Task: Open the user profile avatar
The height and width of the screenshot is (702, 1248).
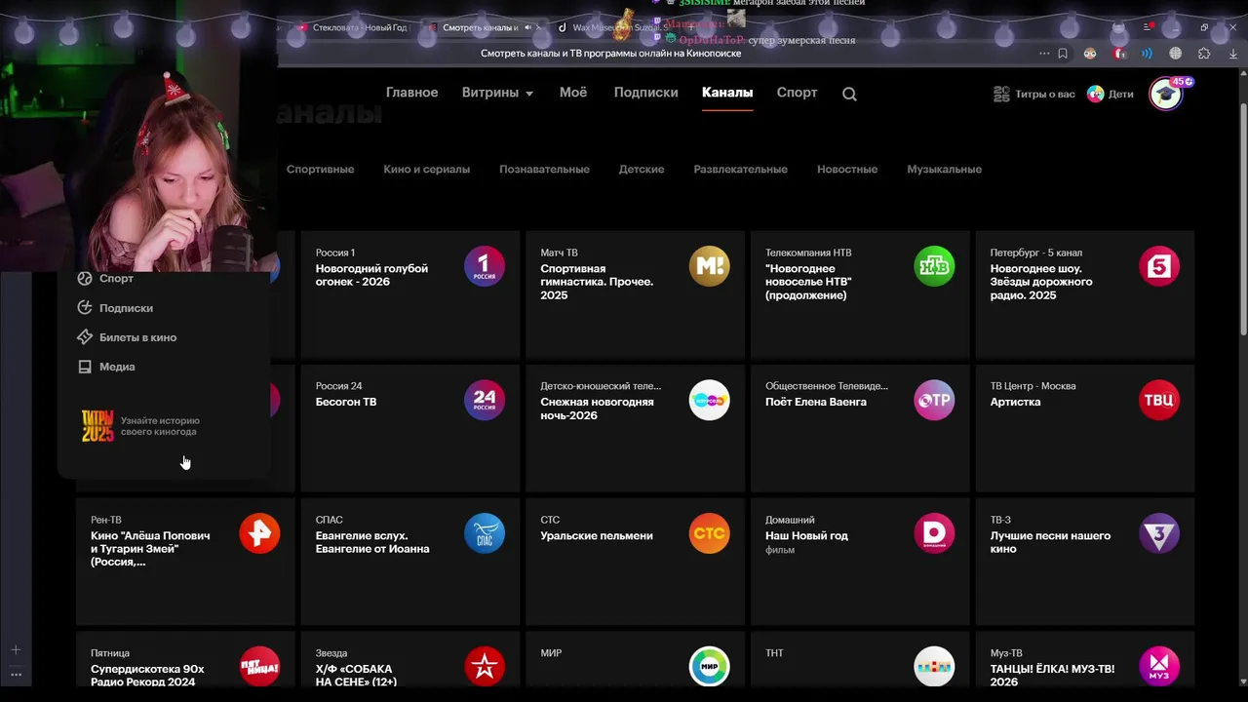Action: point(1165,94)
